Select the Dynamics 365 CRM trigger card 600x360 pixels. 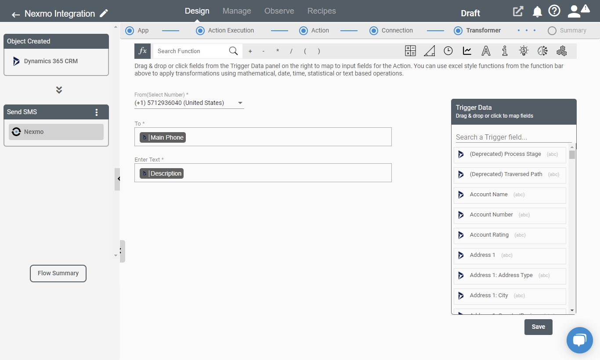click(56, 61)
